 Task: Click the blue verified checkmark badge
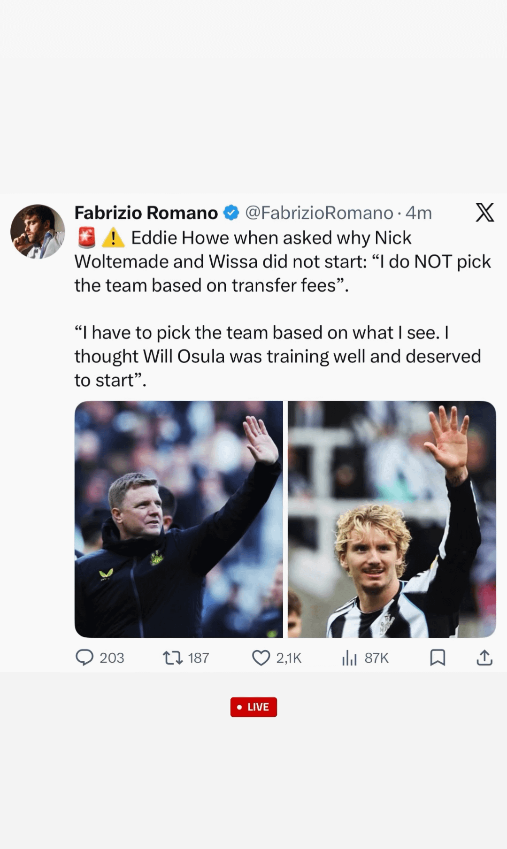(x=231, y=213)
